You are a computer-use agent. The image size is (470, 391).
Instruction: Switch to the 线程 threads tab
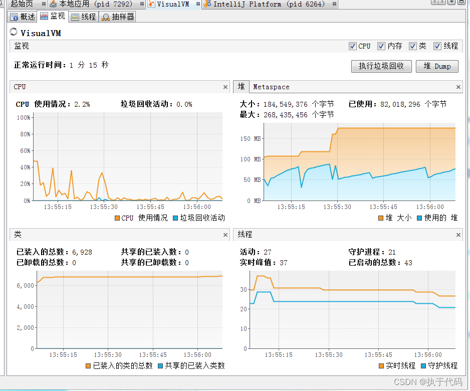pyautogui.click(x=84, y=17)
